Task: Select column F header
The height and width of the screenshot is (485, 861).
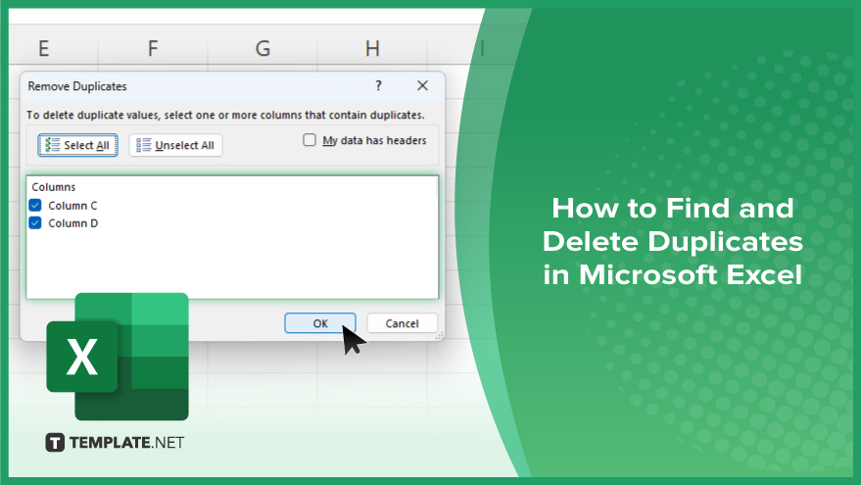Action: [153, 48]
